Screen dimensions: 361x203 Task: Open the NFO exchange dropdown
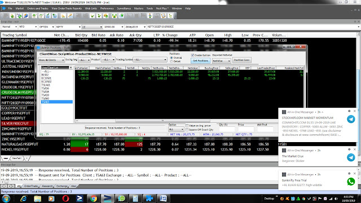point(28,27)
